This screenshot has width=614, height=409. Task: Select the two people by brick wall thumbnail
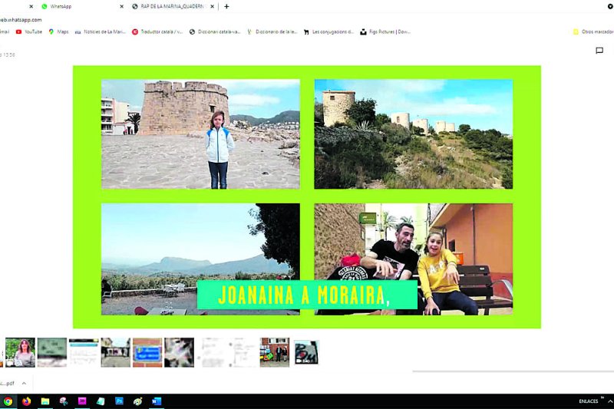coord(275,352)
